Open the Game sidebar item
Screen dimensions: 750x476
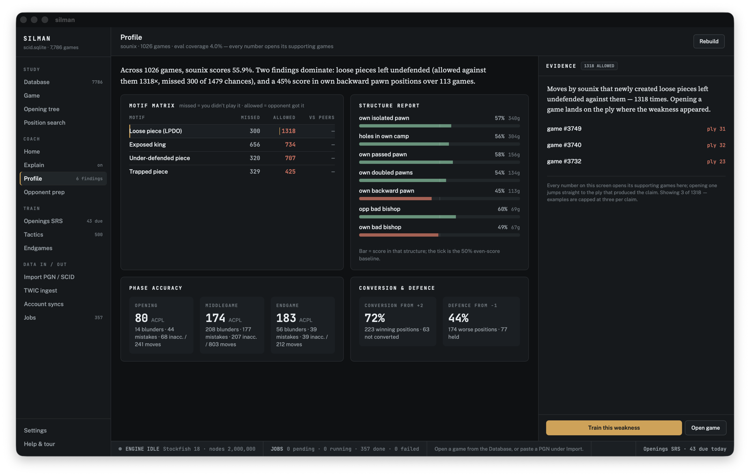point(63,96)
